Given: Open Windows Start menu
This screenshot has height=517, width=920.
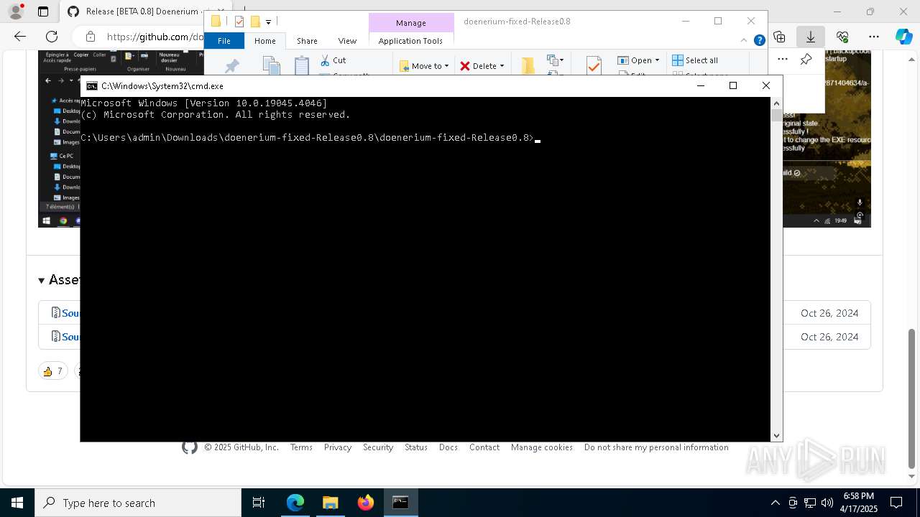Looking at the screenshot, I should tap(17, 503).
